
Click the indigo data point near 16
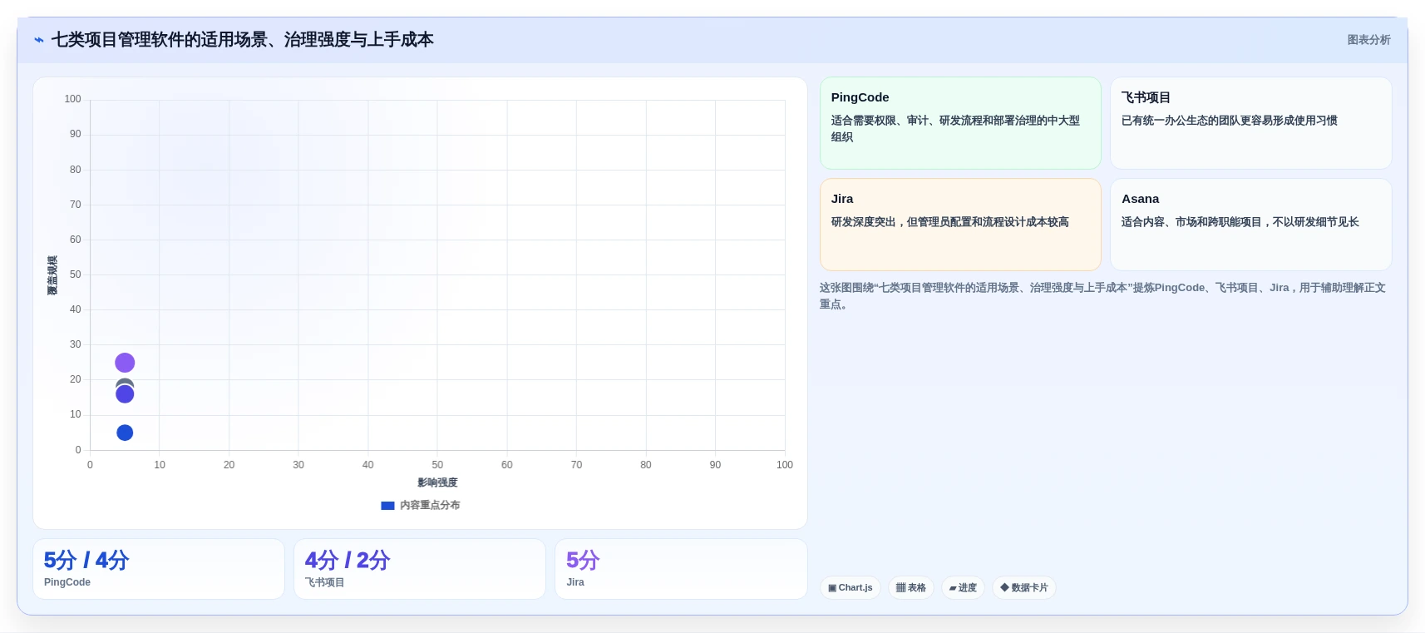[x=125, y=394]
